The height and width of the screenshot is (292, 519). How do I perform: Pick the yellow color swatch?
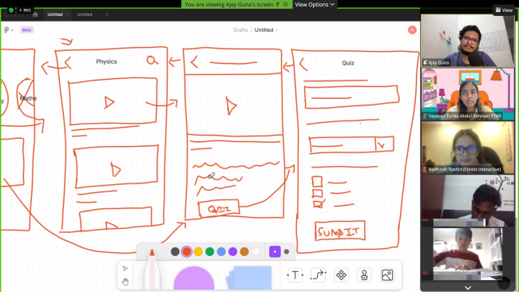[x=198, y=251]
